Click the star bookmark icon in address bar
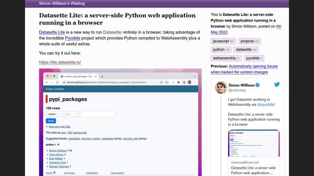Screen dimensions: 314x176 [x=167, y=82]
